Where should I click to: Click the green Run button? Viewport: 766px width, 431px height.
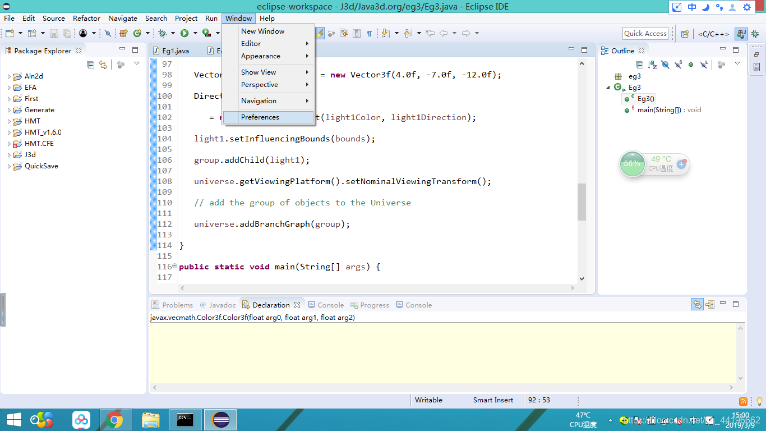(x=184, y=33)
